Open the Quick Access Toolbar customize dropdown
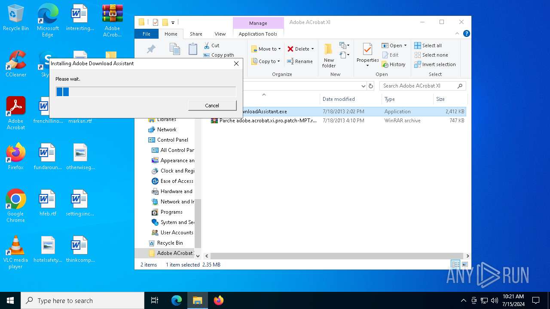 click(x=173, y=22)
